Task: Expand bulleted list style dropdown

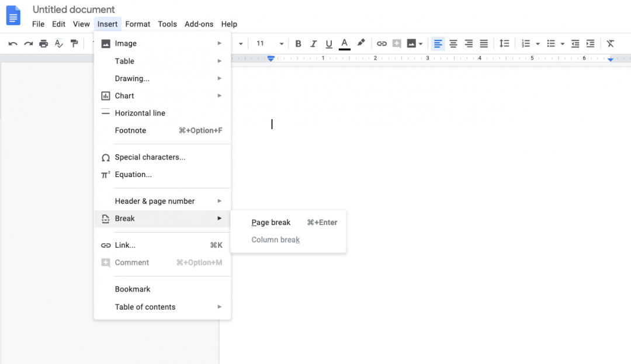Action: point(563,44)
